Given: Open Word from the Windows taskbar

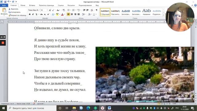Looking at the screenshot, I should [x=110, y=108].
